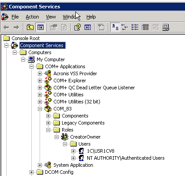Click the Refresh toolbar icon
The height and width of the screenshot is (176, 185).
64,27
